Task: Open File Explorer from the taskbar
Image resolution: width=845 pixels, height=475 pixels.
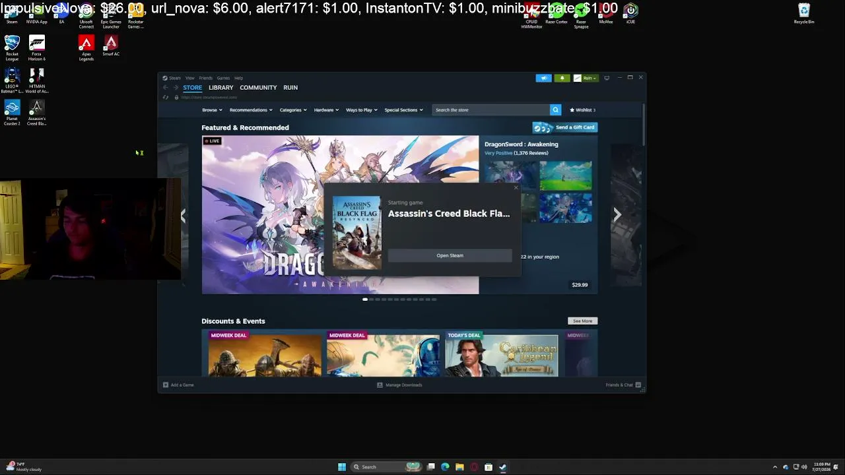Action: 459,467
